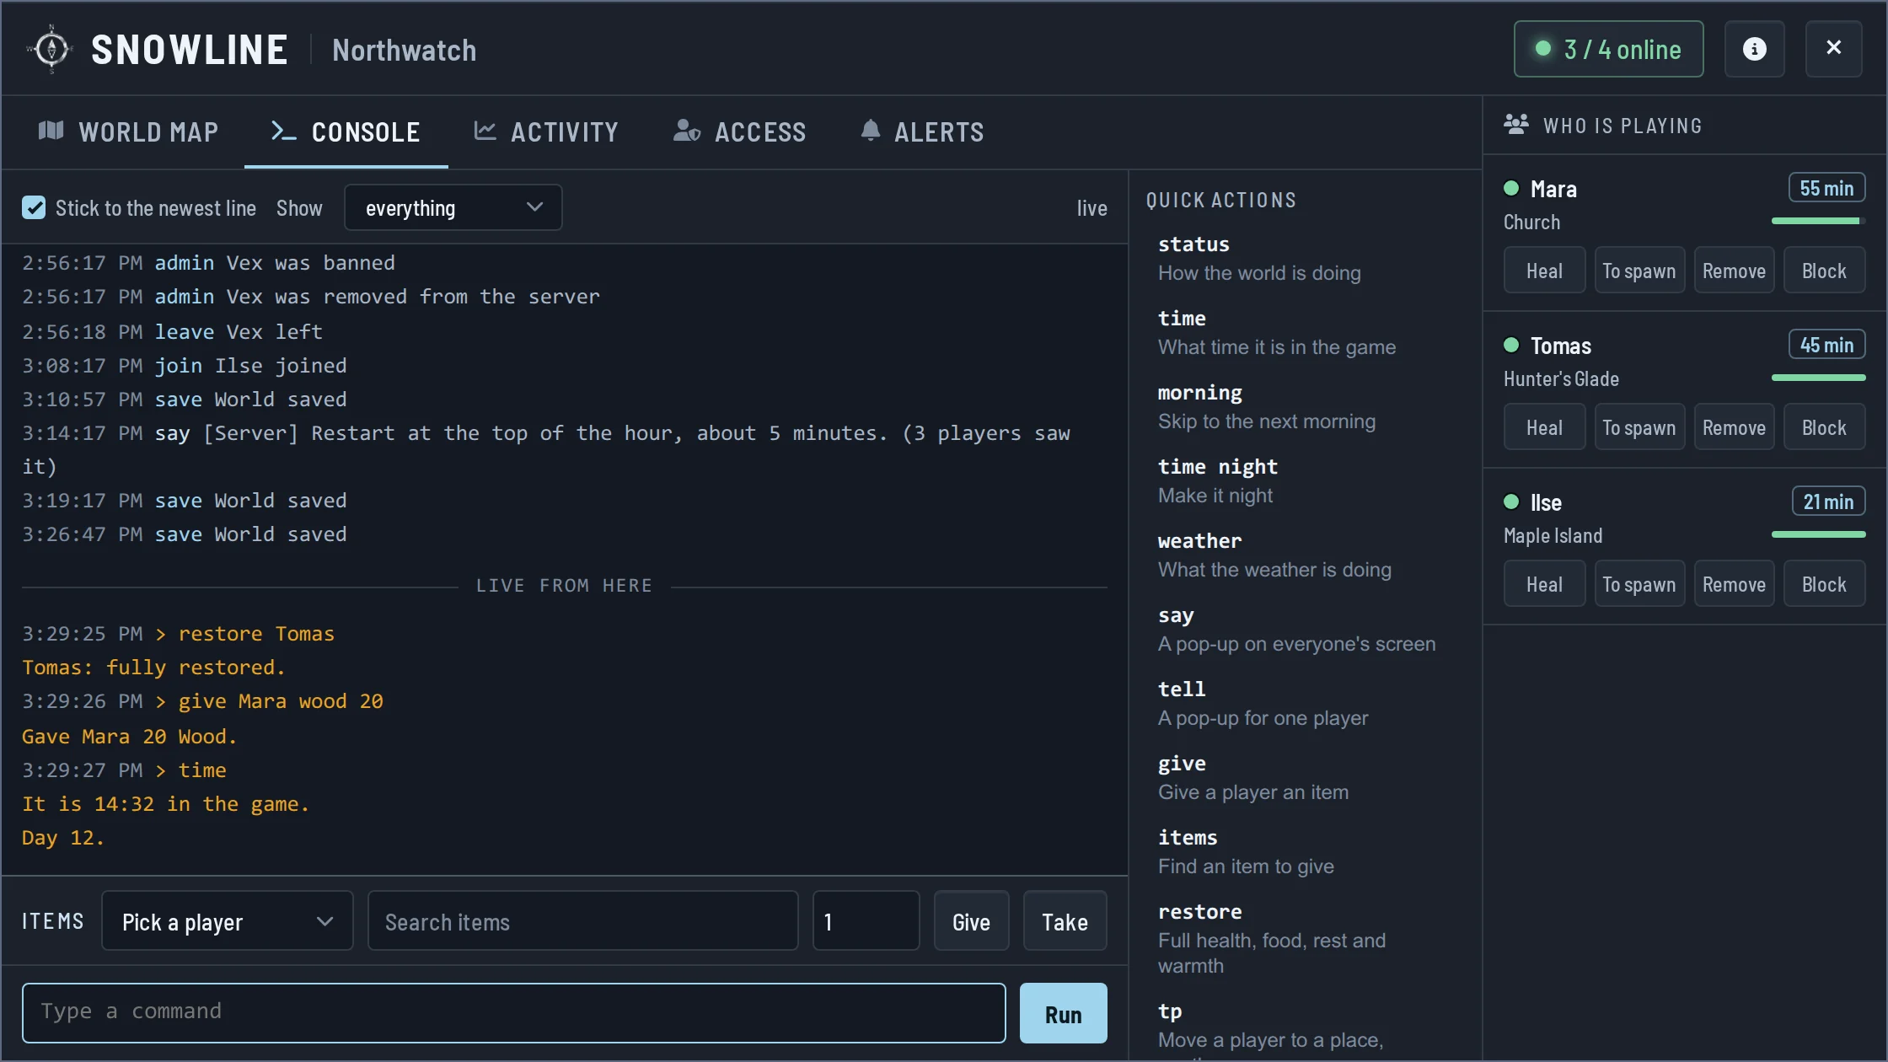
Task: Switch to the World Map tab
Action: [x=128, y=131]
